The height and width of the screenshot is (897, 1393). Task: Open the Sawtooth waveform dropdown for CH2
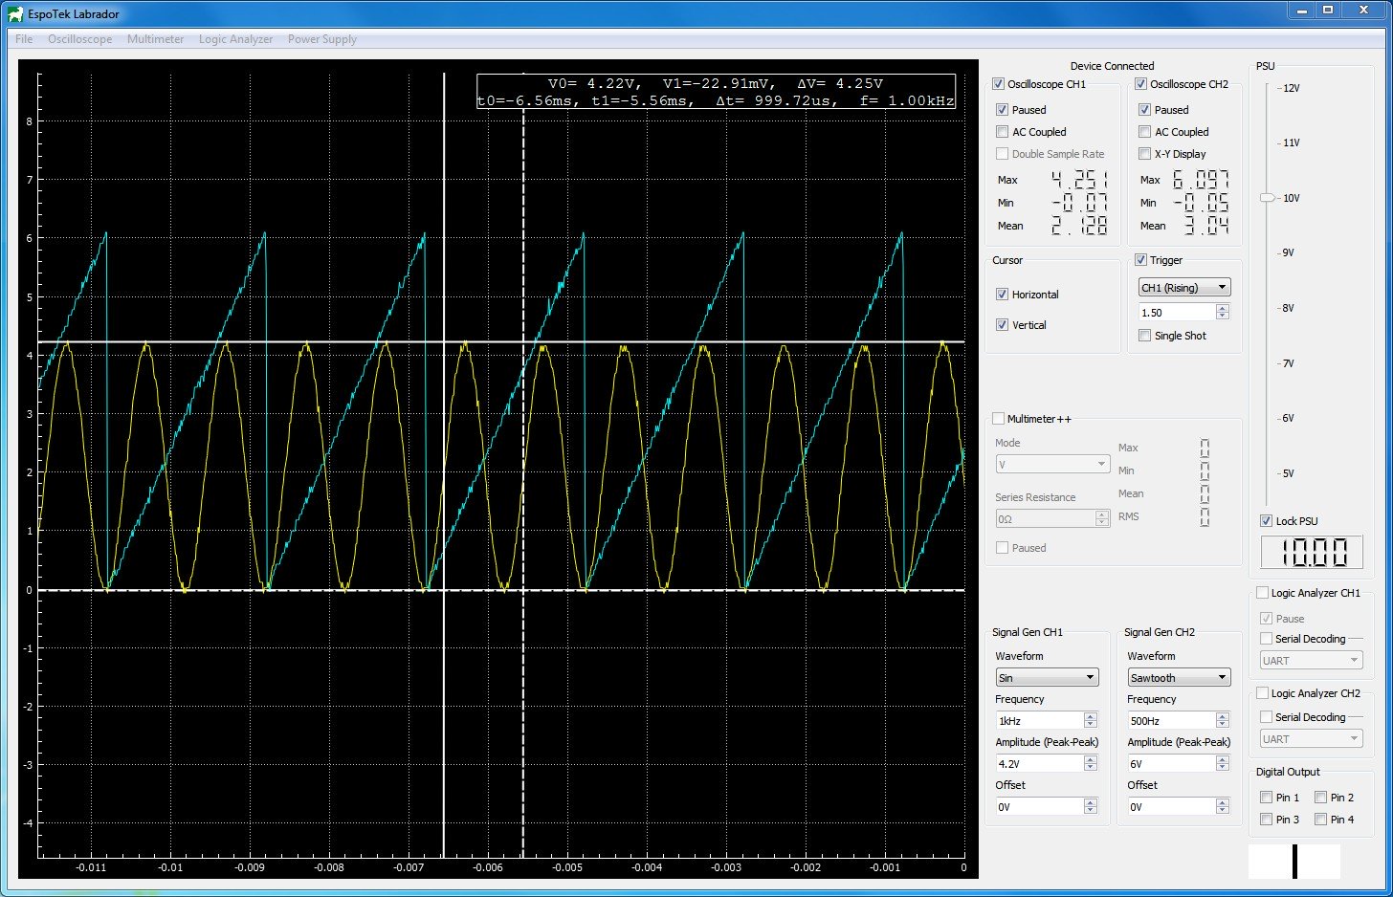[x=1178, y=676]
